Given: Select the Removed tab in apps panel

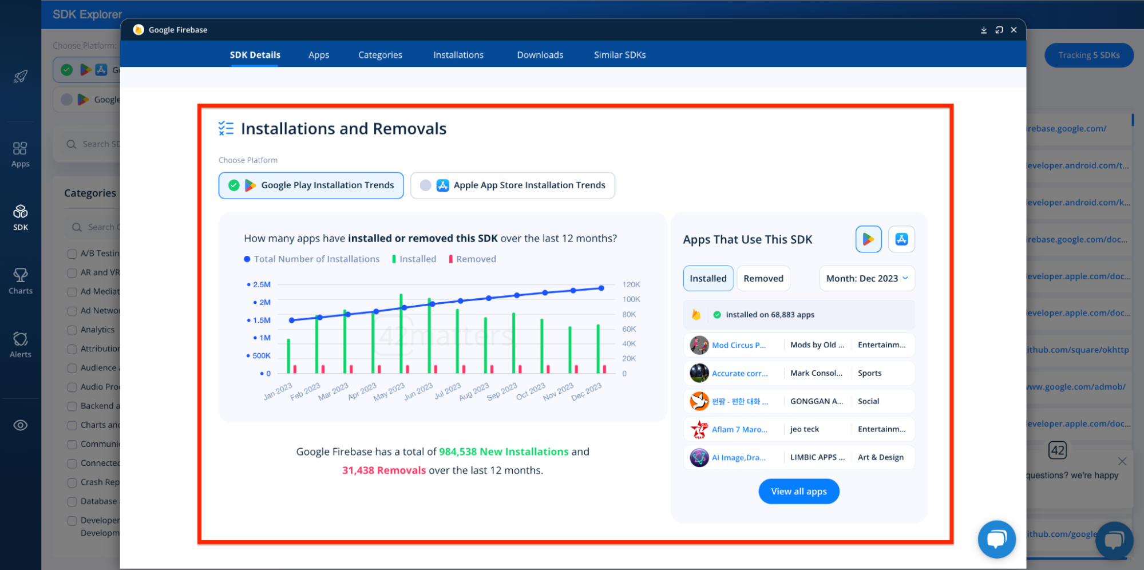Looking at the screenshot, I should point(763,279).
